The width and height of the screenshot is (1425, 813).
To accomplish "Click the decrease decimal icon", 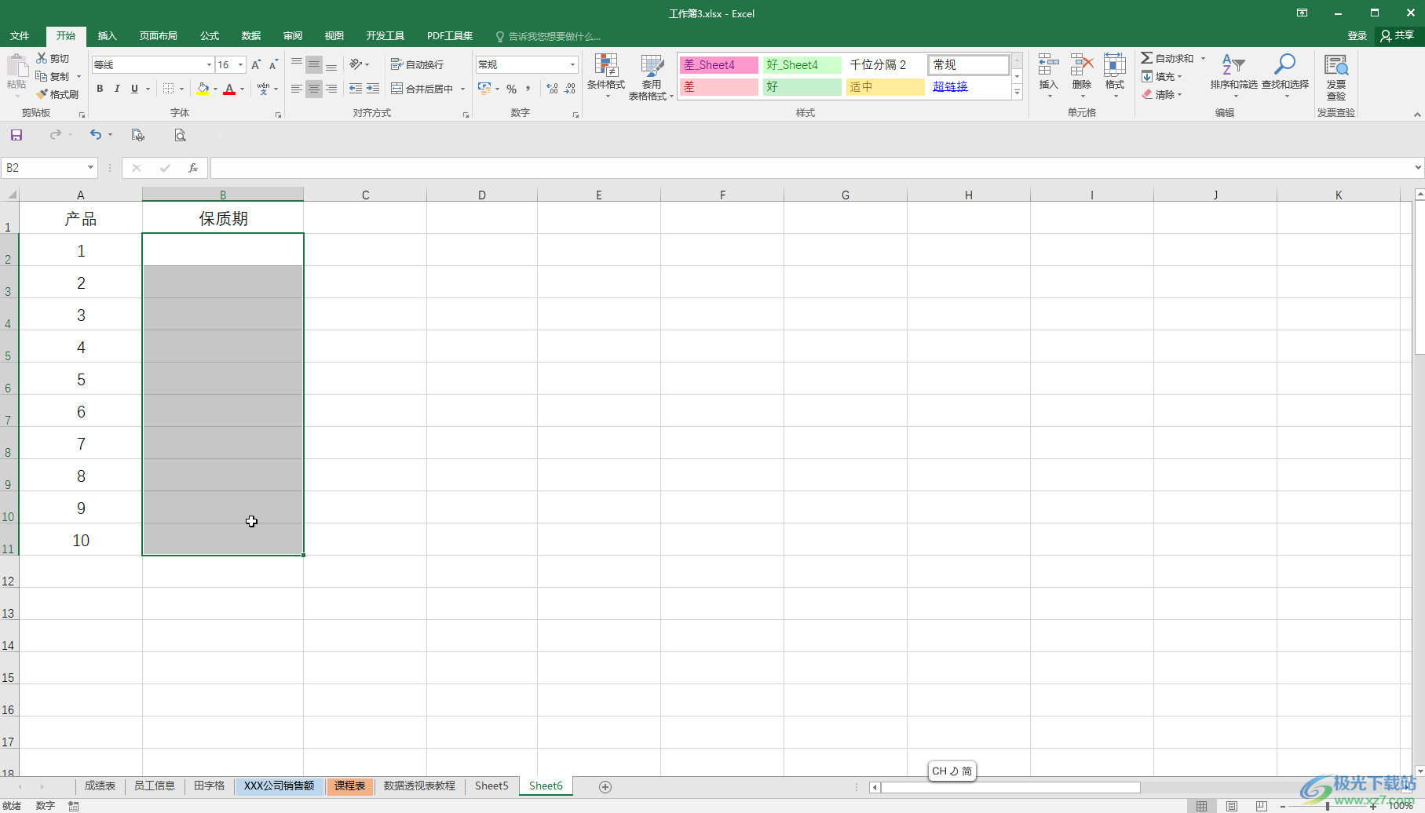I will pos(570,89).
